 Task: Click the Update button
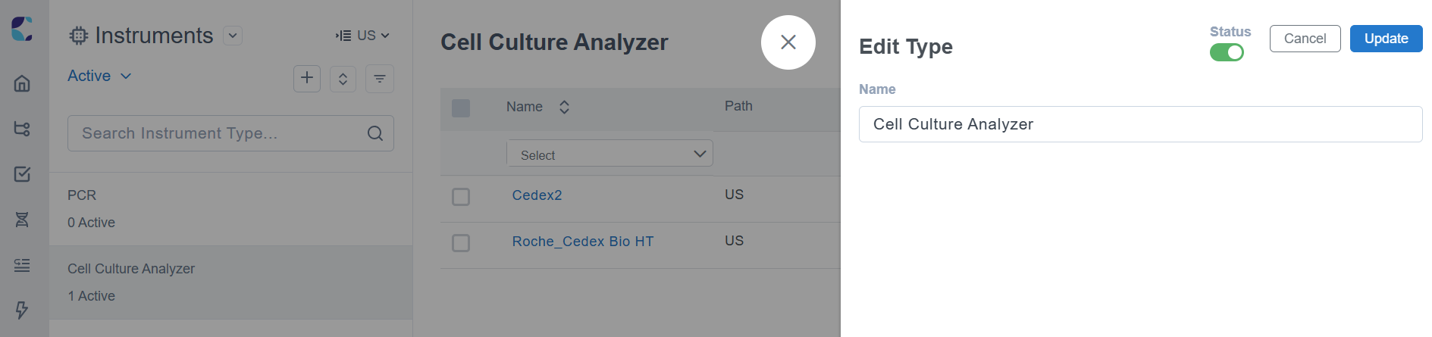tap(1386, 39)
